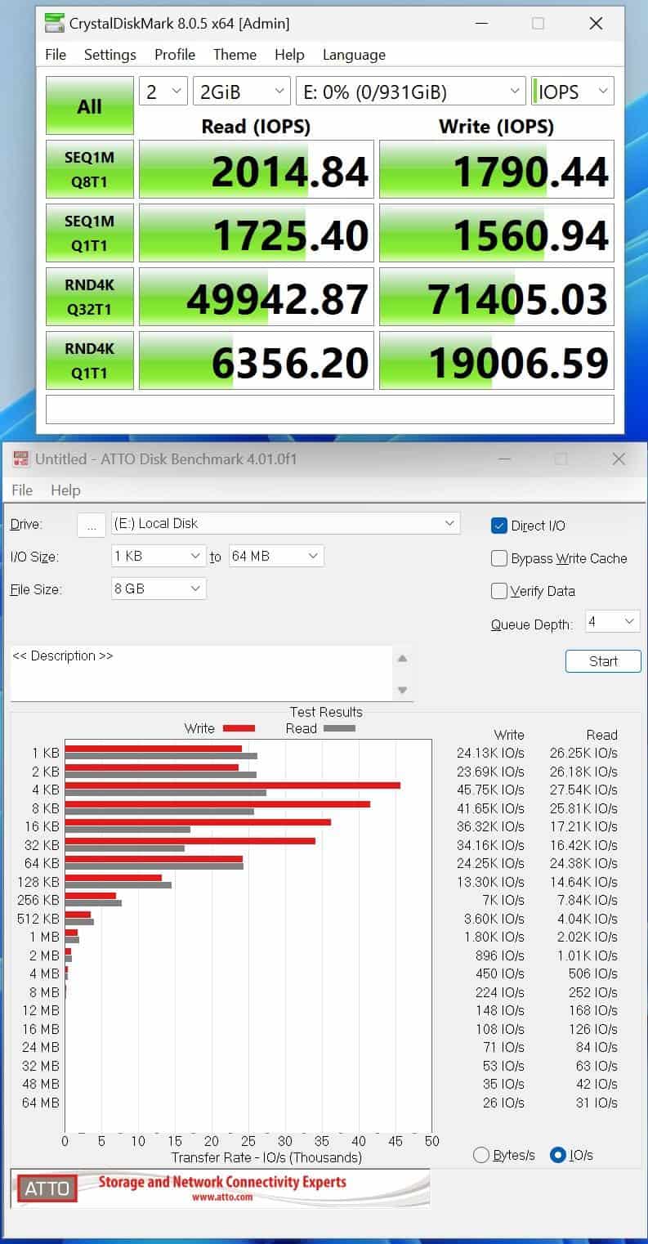This screenshot has width=648, height=1244.
Task: Select the Bytes/s radio button
Action: click(x=481, y=1155)
